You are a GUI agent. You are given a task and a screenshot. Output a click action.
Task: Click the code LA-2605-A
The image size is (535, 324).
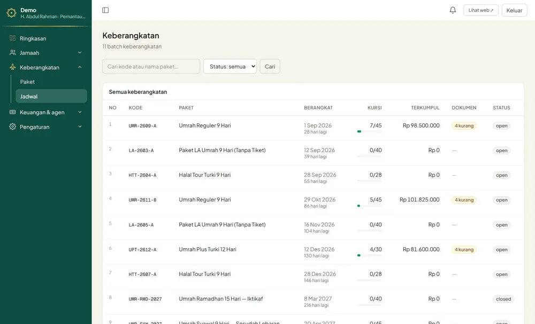tap(141, 225)
